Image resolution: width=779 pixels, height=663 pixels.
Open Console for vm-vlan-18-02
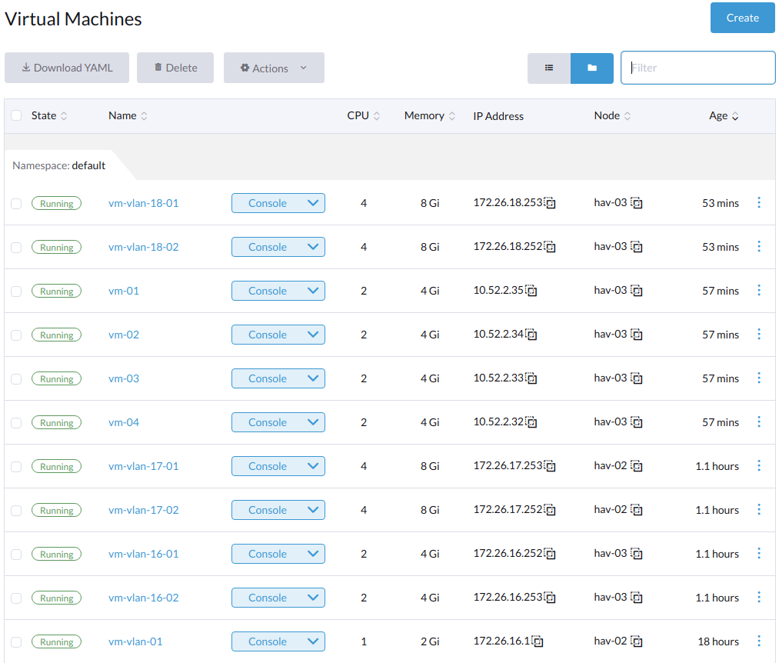(268, 247)
